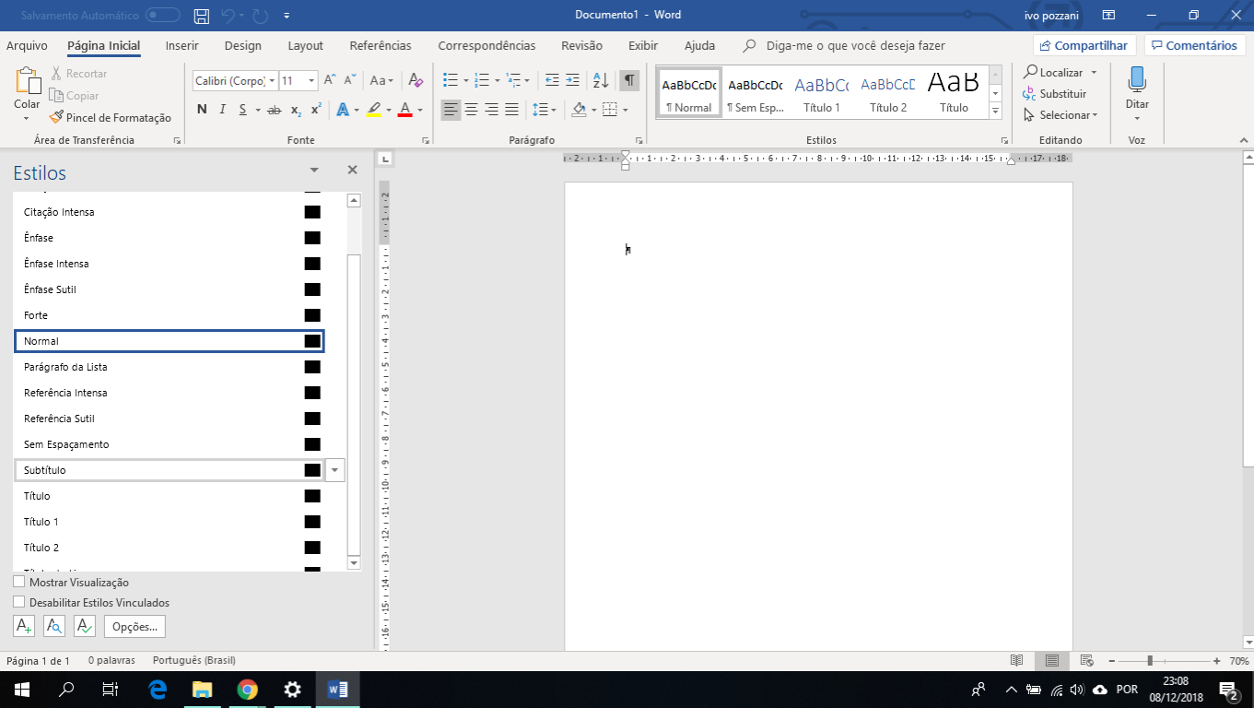1254x708 pixels.
Task: Switch to the Design tab
Action: [242, 46]
